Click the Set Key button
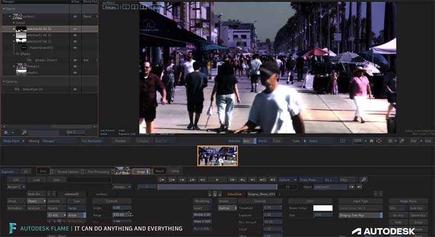Image resolution: width=435 pixels, height=237 pixels. click(398, 215)
